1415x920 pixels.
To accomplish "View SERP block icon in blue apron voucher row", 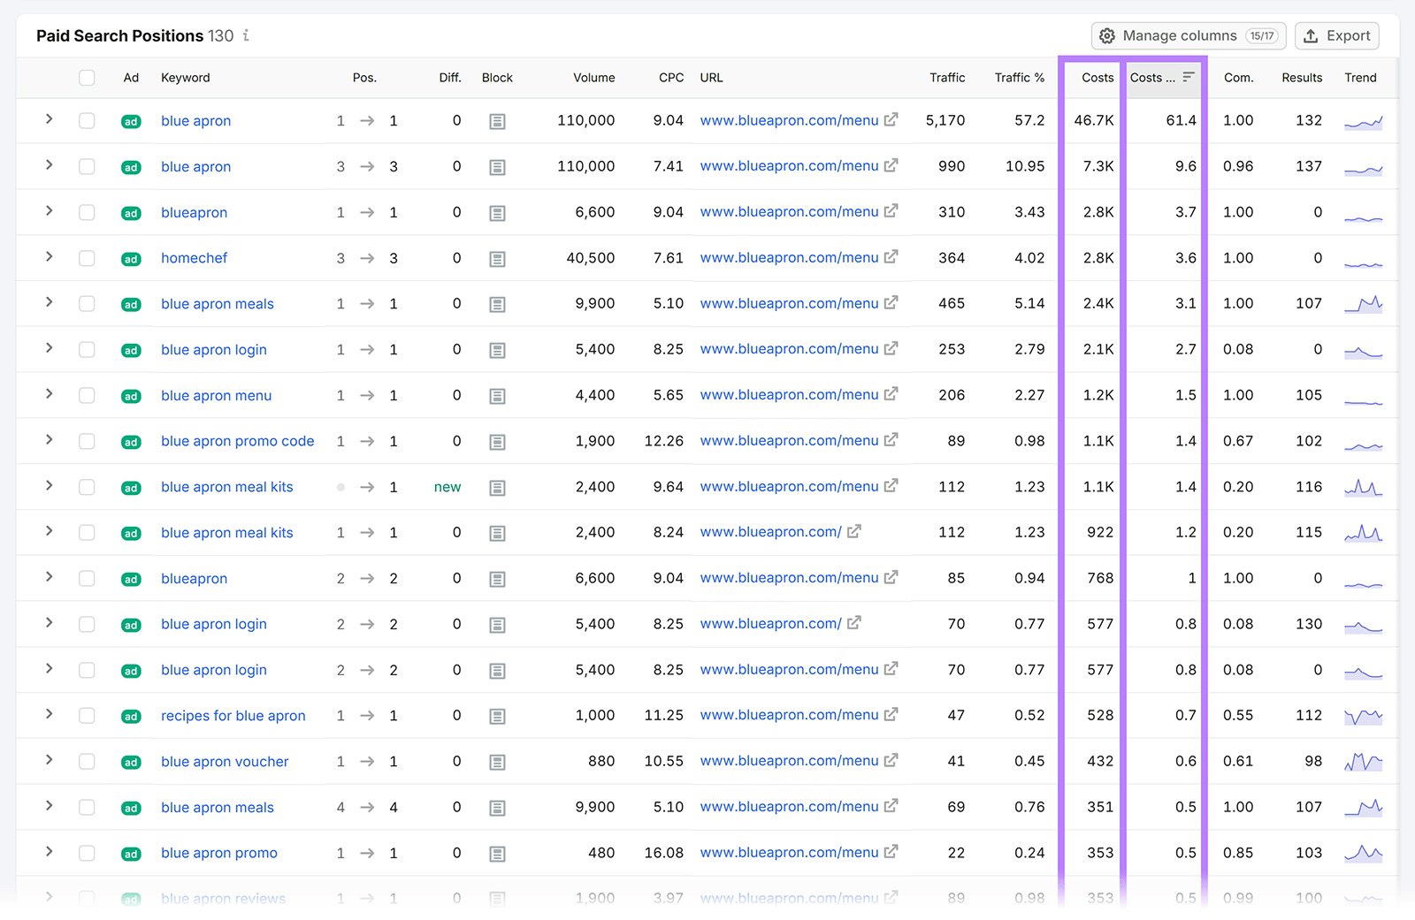I will click(x=497, y=762).
